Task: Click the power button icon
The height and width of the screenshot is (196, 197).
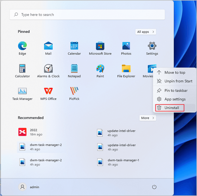Action: pos(154,187)
